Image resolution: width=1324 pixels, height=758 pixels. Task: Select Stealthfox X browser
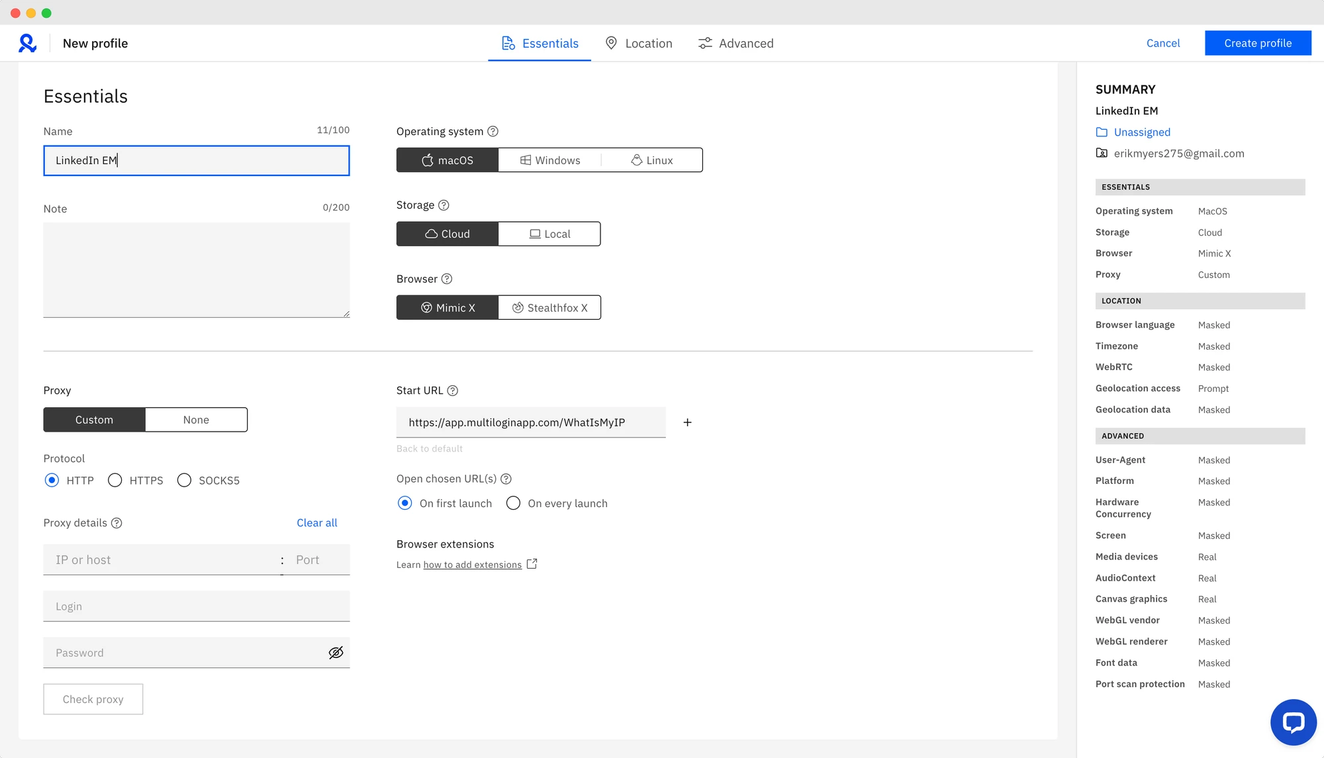click(x=549, y=308)
